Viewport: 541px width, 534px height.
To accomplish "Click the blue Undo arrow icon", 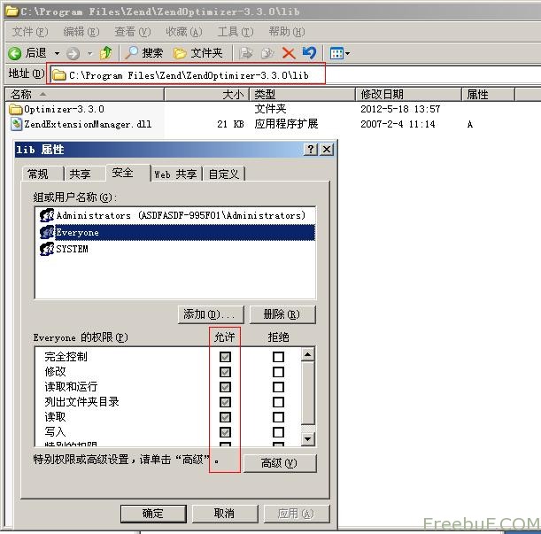I will click(x=310, y=53).
